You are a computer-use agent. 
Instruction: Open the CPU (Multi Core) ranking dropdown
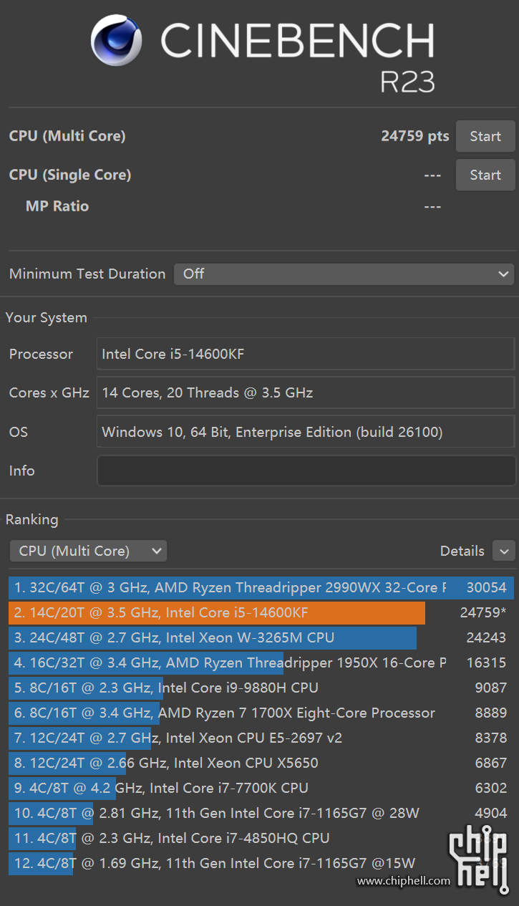88,551
